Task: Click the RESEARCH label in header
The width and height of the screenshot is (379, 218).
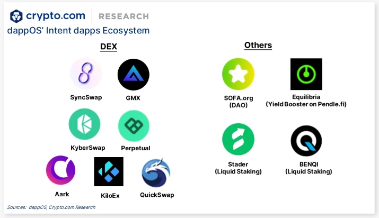Action: (124, 16)
